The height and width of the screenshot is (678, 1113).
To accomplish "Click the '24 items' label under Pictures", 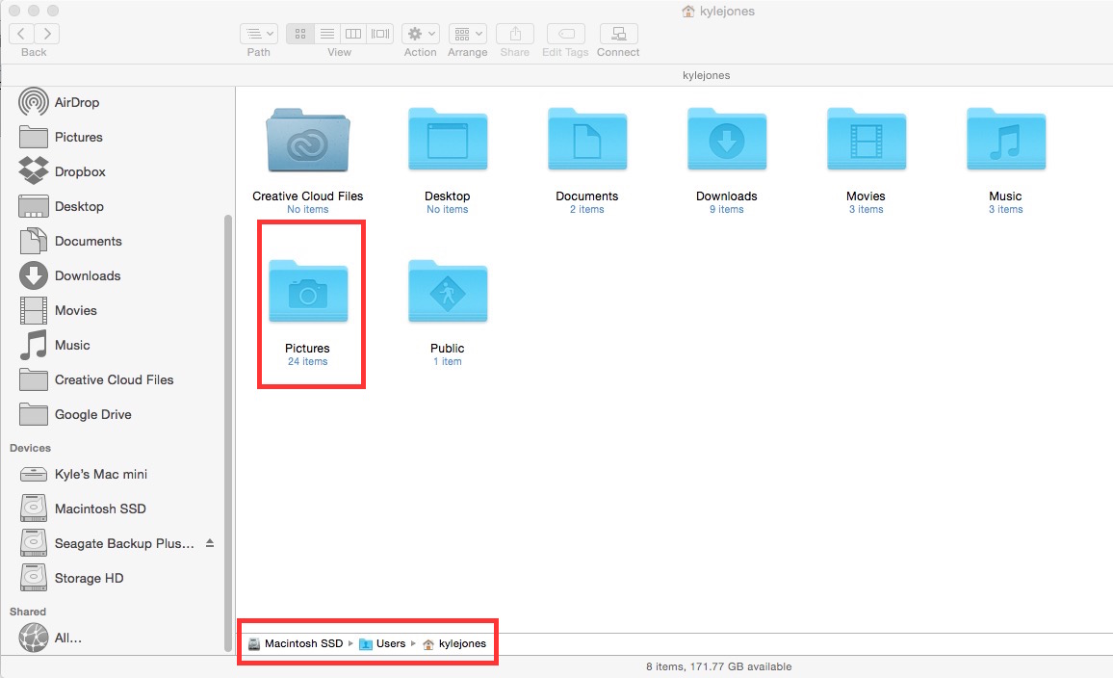I will click(x=307, y=361).
